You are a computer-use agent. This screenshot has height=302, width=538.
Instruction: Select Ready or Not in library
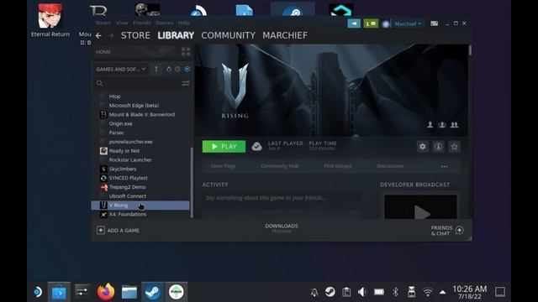(x=124, y=151)
